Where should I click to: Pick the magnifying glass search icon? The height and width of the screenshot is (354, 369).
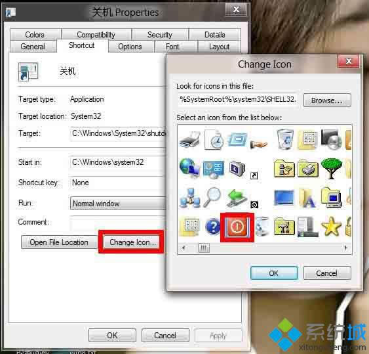(212, 198)
